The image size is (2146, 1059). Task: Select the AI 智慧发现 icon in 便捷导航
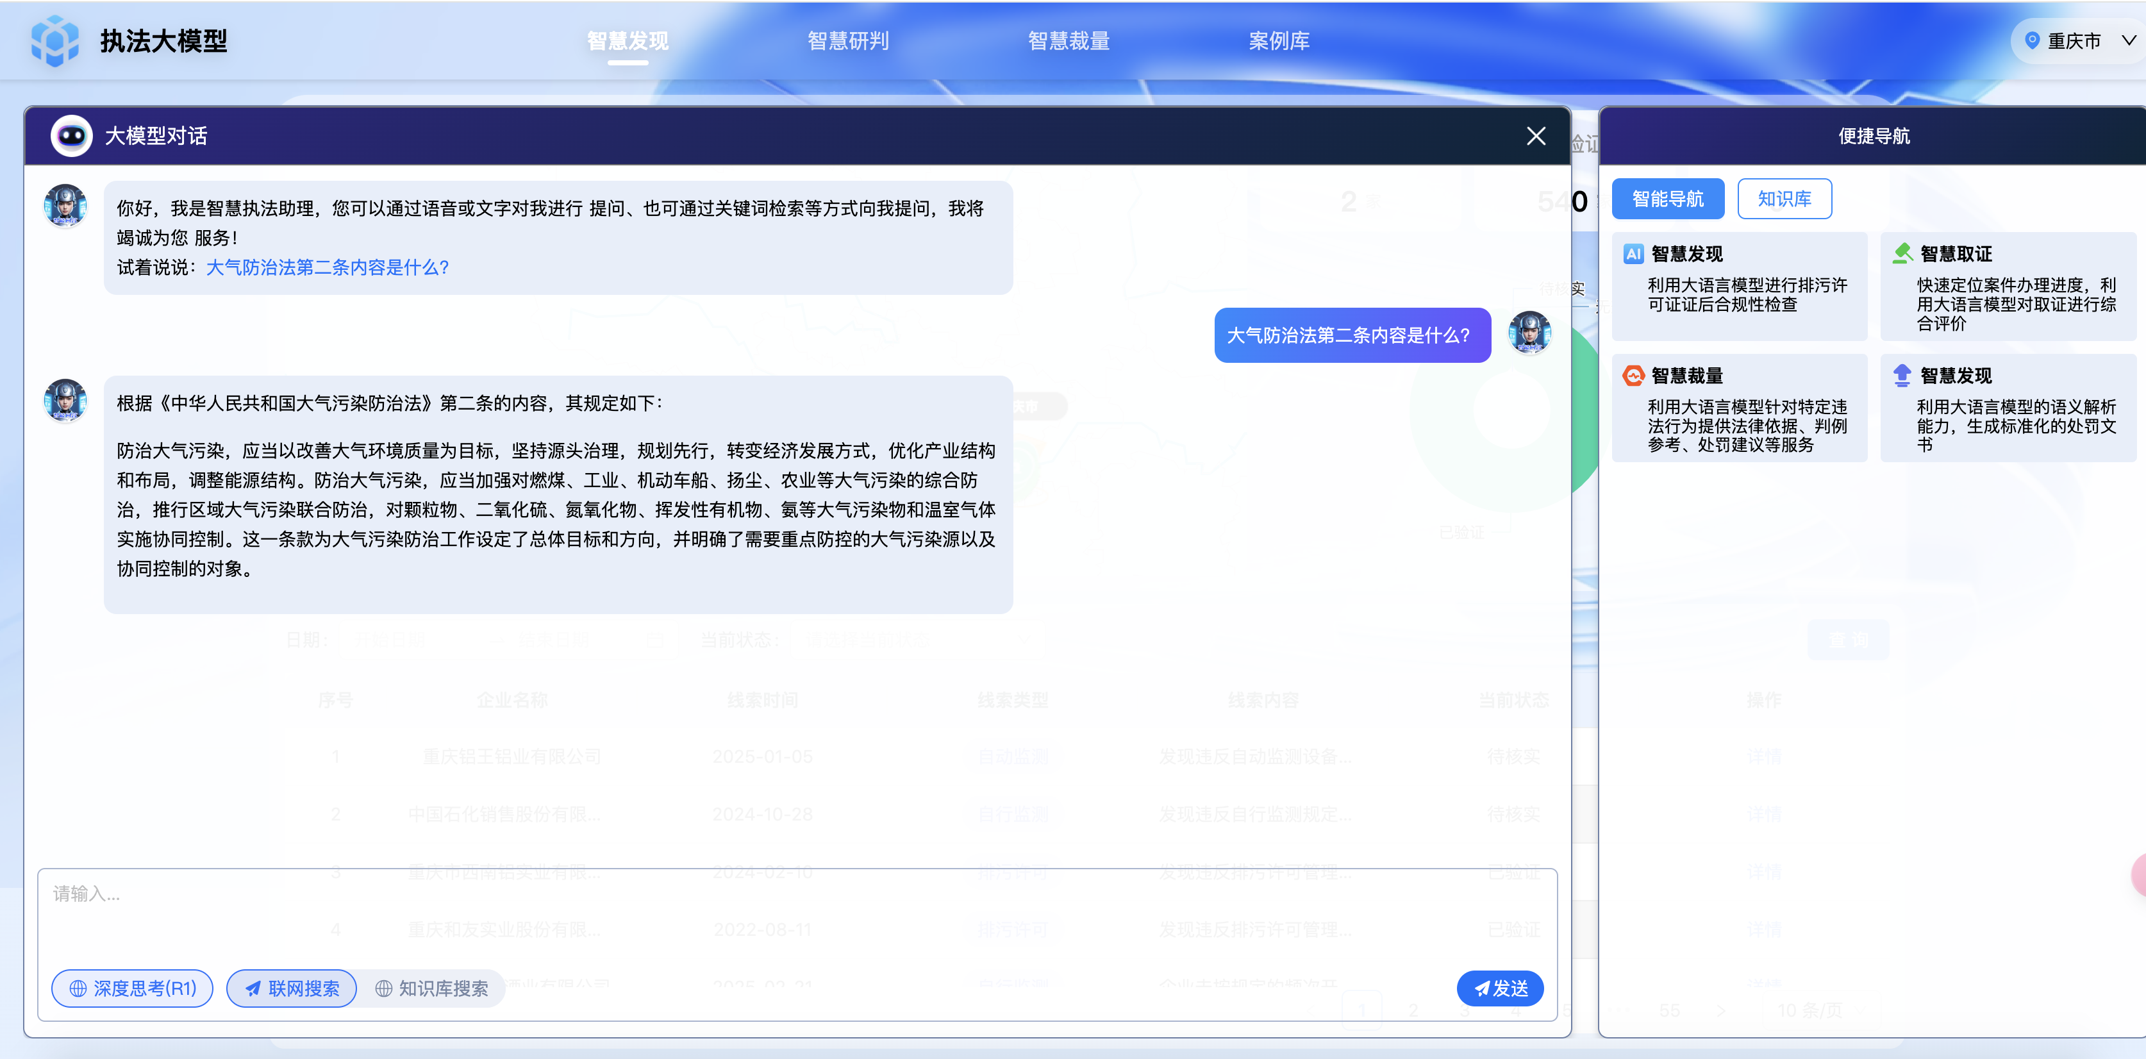point(1634,253)
